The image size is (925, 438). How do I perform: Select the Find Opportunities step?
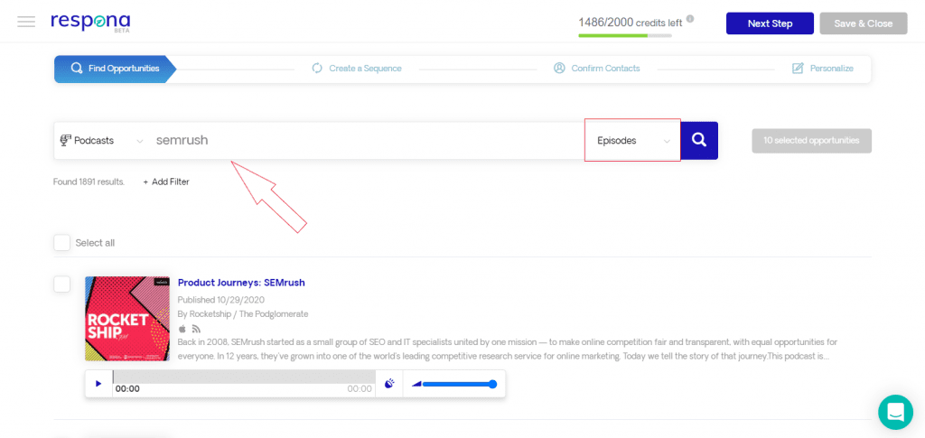[x=115, y=69]
